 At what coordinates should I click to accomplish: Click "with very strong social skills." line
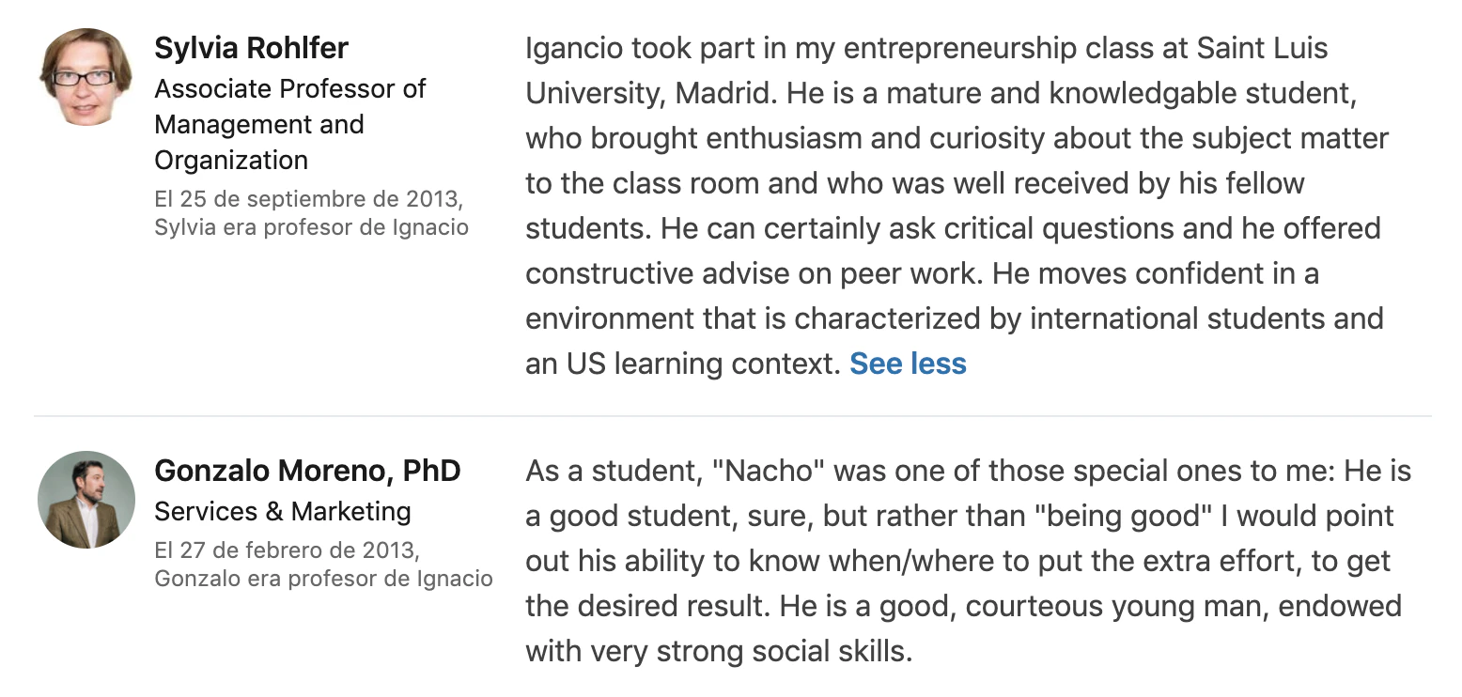click(x=719, y=651)
